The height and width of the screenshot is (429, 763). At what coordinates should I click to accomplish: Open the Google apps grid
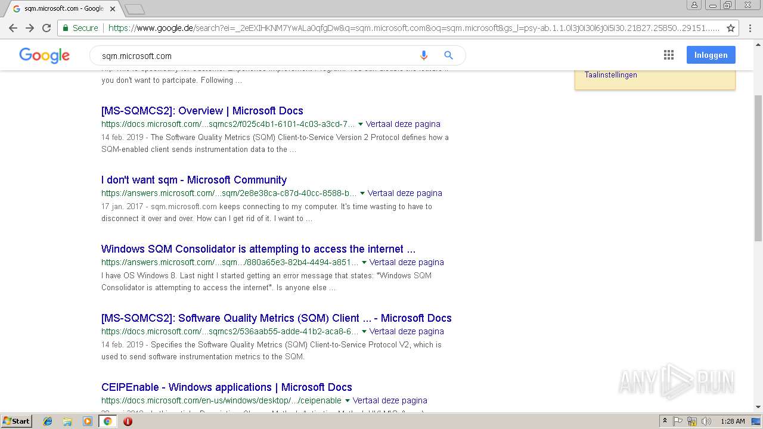point(669,55)
